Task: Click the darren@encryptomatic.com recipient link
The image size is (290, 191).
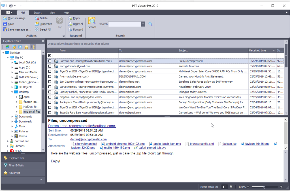Action: point(88,140)
